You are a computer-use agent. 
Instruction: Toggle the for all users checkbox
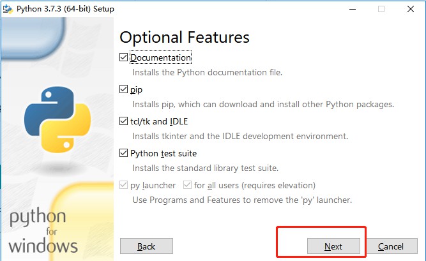(187, 185)
